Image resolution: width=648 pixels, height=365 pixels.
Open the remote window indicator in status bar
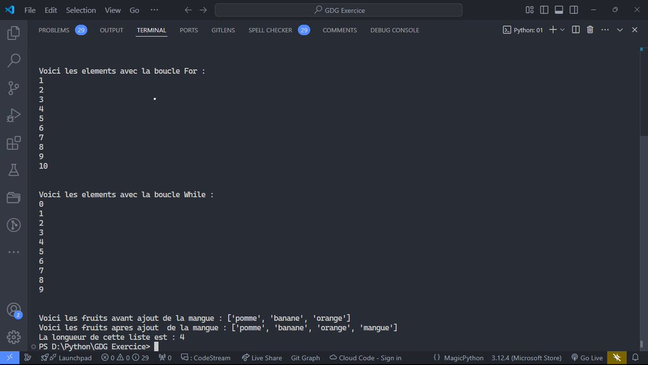tap(9, 357)
